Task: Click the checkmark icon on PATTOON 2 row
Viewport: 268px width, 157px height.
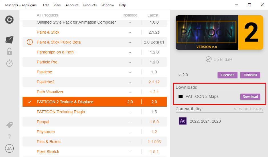Action: click(30, 102)
